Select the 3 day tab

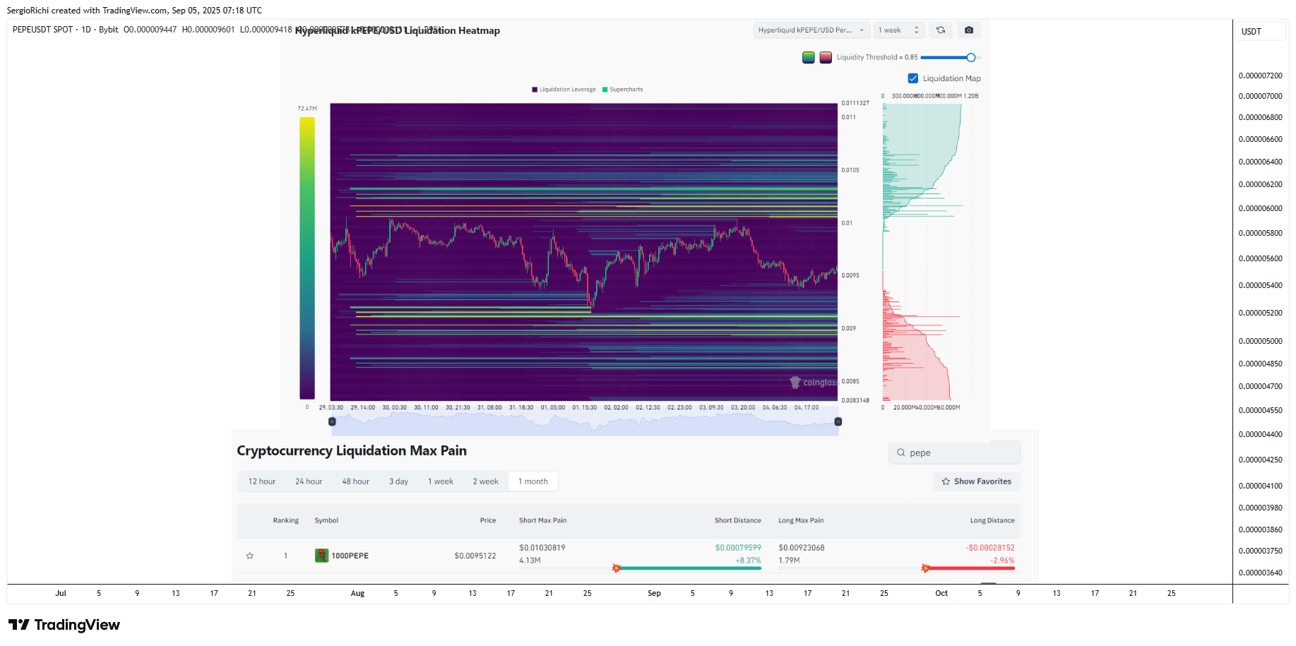(399, 481)
